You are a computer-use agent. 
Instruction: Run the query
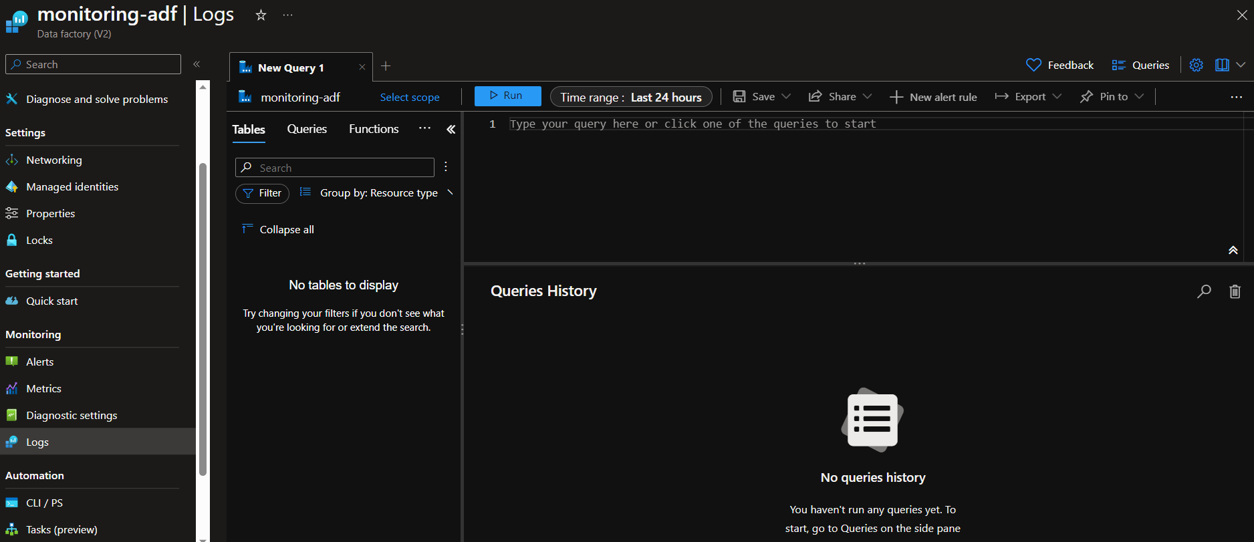507,96
